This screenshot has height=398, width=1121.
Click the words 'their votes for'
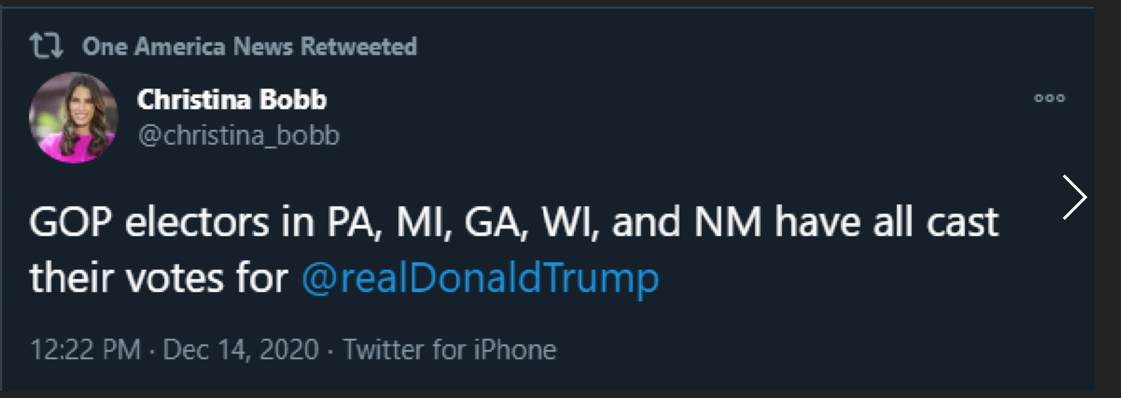pyautogui.click(x=159, y=278)
